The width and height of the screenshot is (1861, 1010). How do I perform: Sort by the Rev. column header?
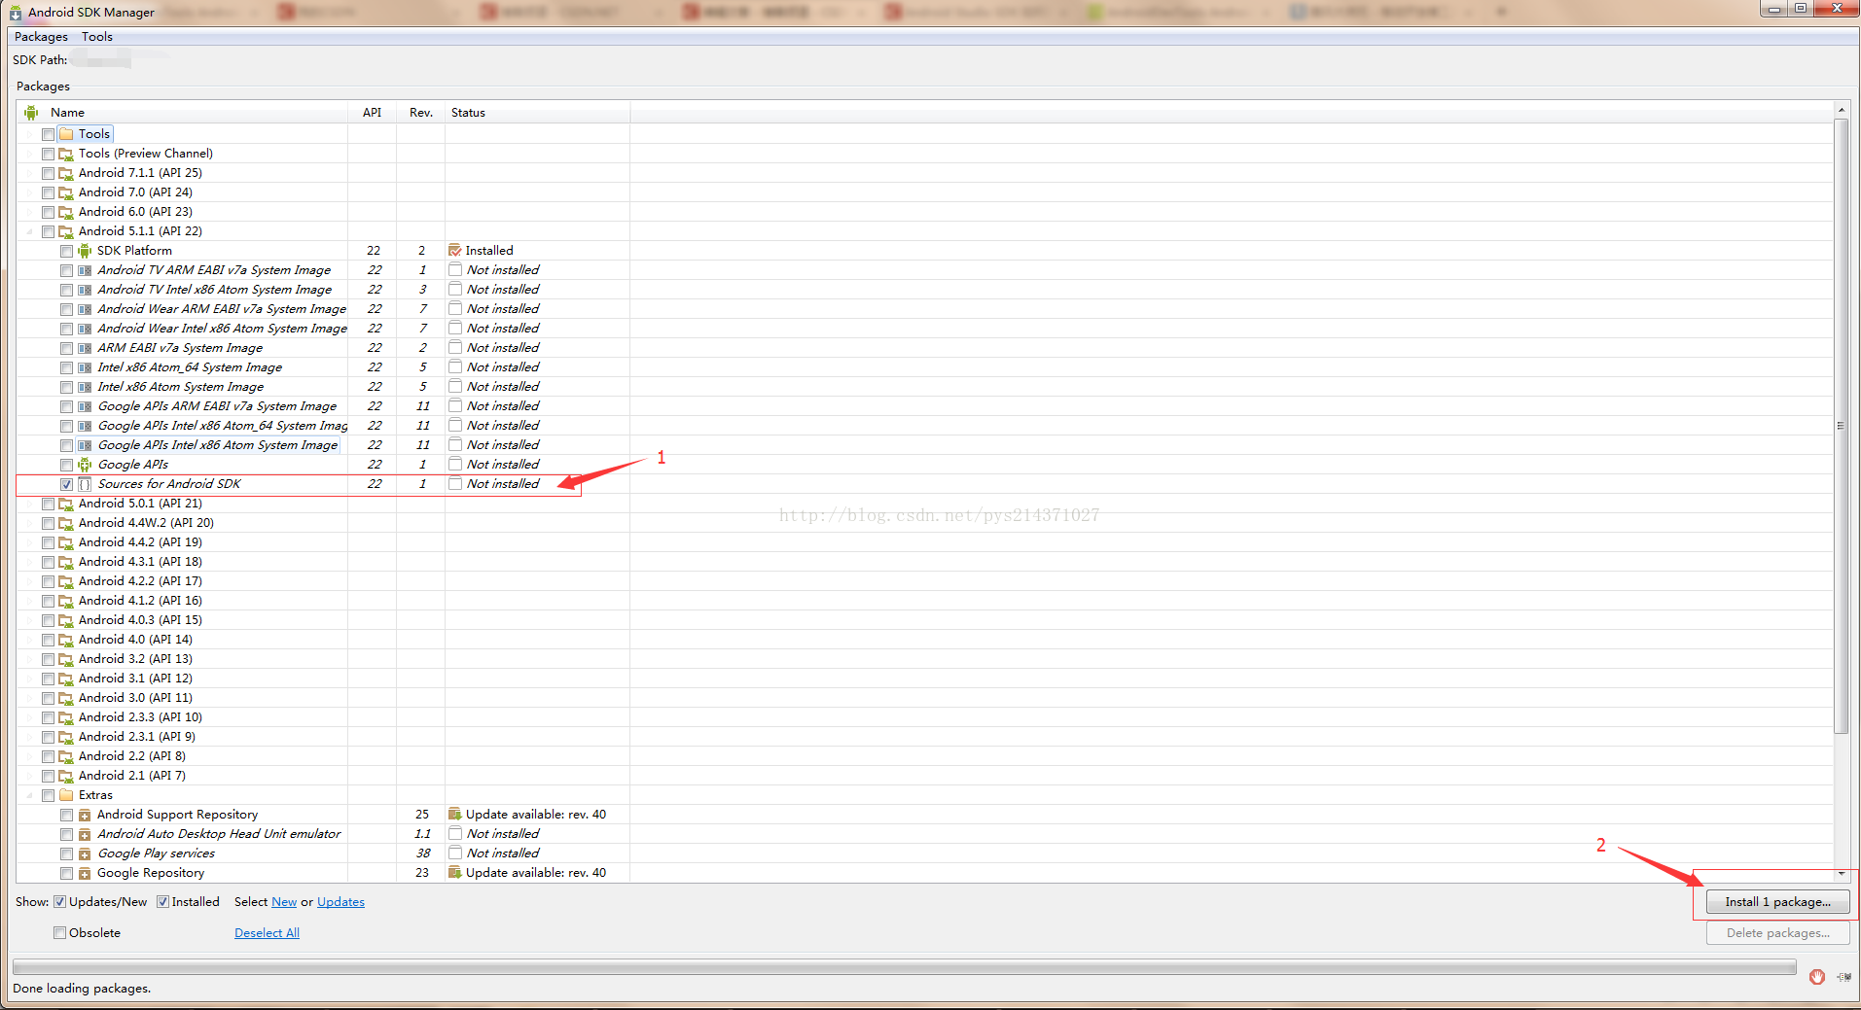[421, 112]
